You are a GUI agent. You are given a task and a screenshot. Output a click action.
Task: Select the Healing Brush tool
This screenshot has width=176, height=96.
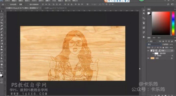click(2, 29)
